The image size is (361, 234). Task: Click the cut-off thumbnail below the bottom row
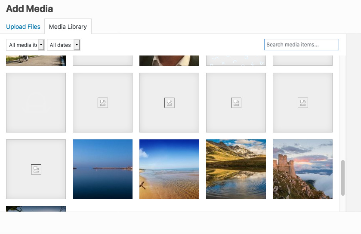[36, 209]
